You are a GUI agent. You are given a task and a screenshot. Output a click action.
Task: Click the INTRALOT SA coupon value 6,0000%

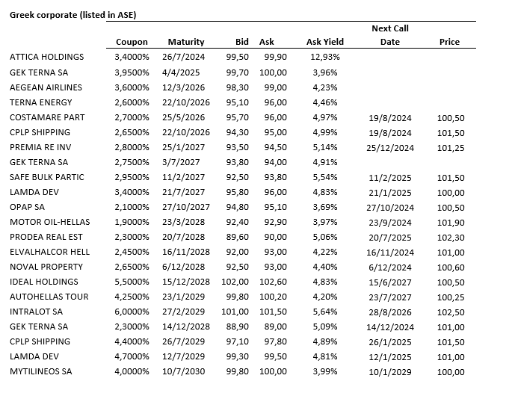click(132, 312)
